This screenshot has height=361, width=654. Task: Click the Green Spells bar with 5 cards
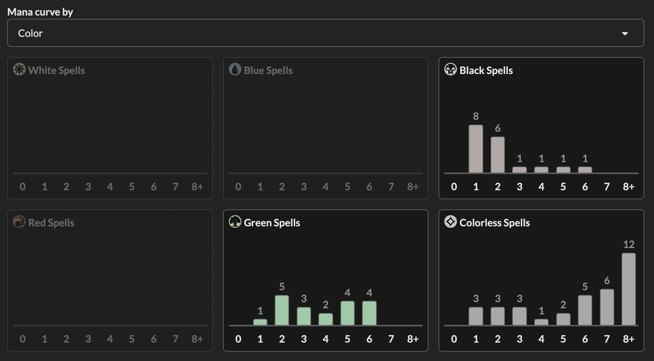pyautogui.click(x=282, y=310)
